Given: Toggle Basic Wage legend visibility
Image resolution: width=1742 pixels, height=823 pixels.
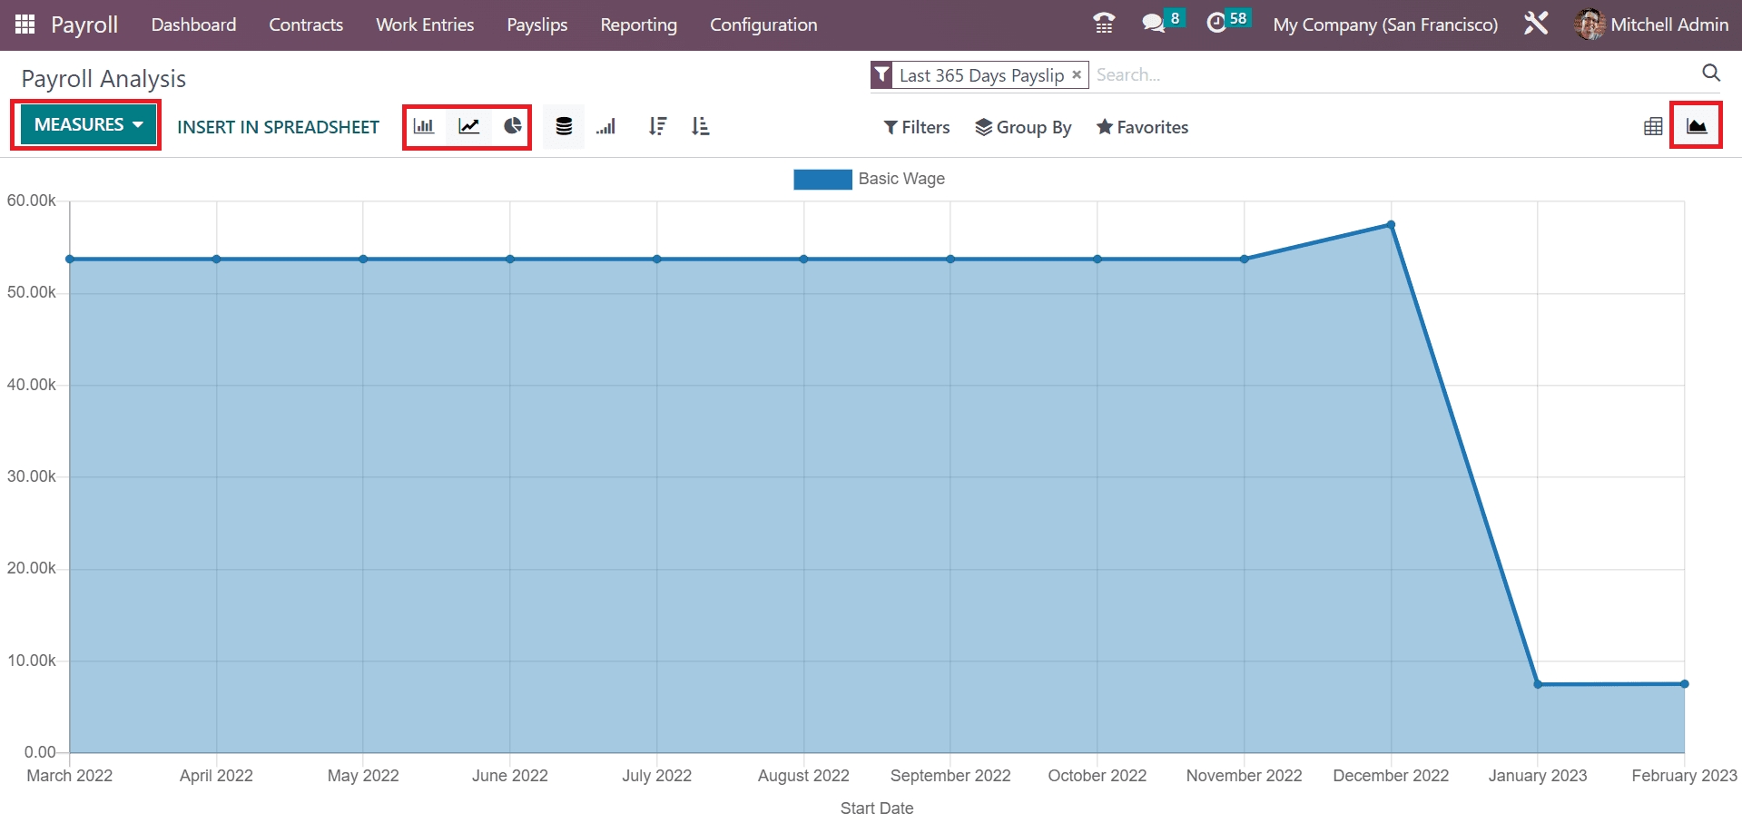Looking at the screenshot, I should (x=869, y=179).
